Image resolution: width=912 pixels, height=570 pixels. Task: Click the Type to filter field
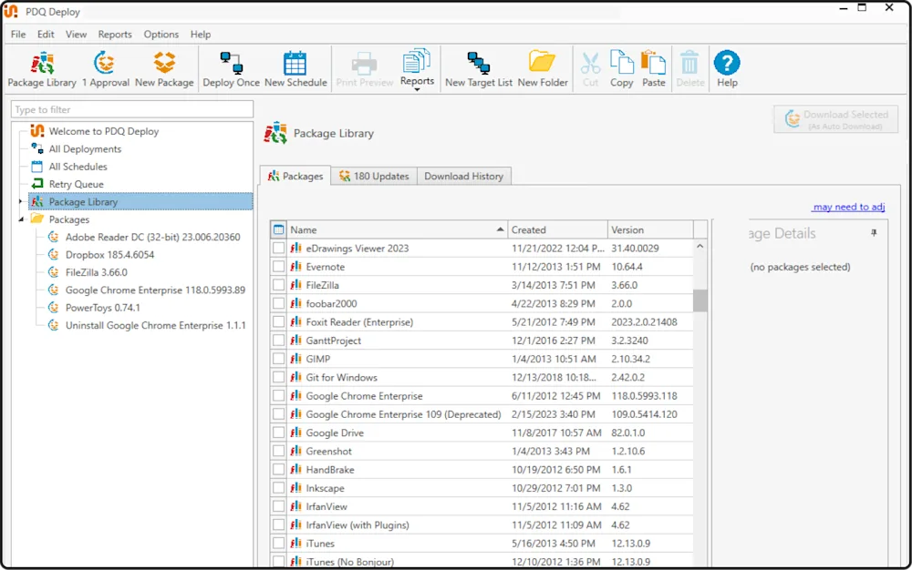132,109
